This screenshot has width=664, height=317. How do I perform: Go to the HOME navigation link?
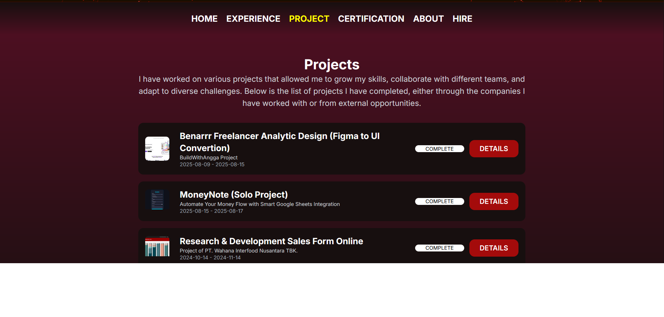204,19
